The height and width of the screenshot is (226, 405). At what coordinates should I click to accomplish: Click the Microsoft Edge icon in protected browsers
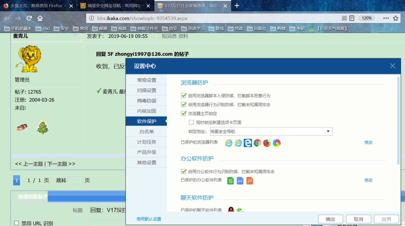(x=248, y=143)
